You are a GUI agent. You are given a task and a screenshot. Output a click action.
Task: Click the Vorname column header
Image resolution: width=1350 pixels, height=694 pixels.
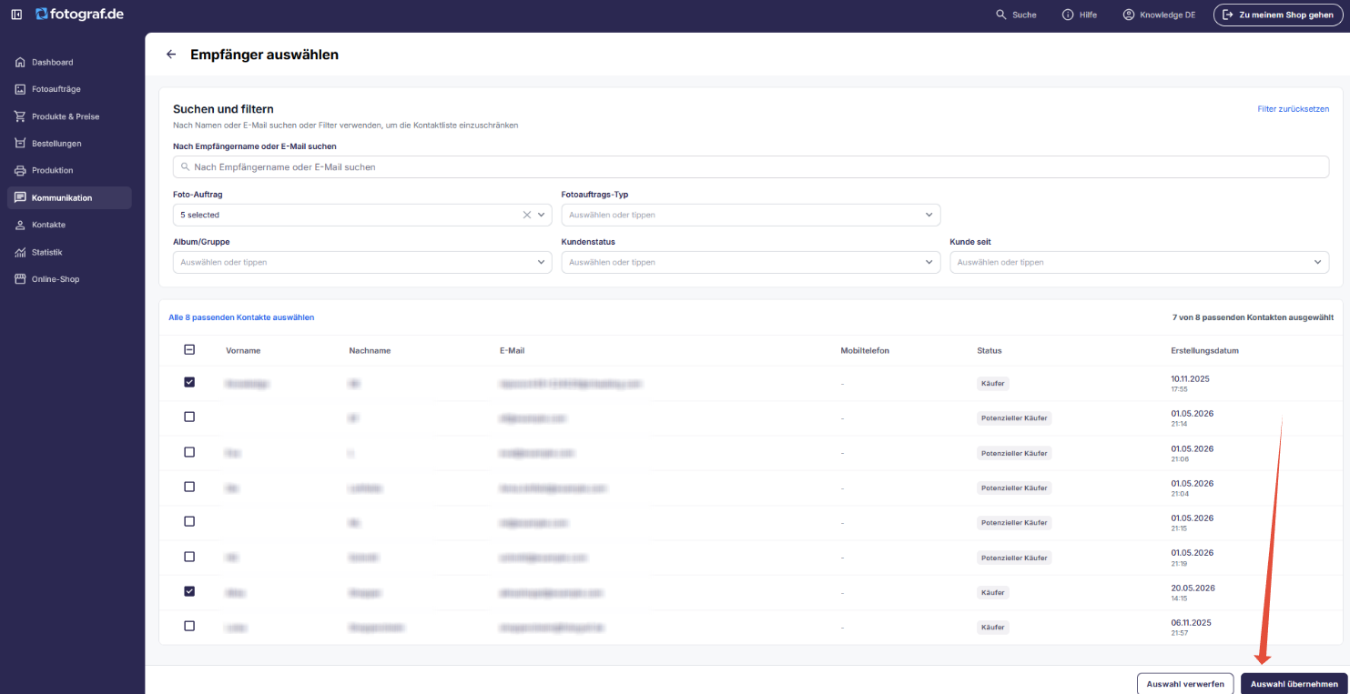(x=243, y=350)
